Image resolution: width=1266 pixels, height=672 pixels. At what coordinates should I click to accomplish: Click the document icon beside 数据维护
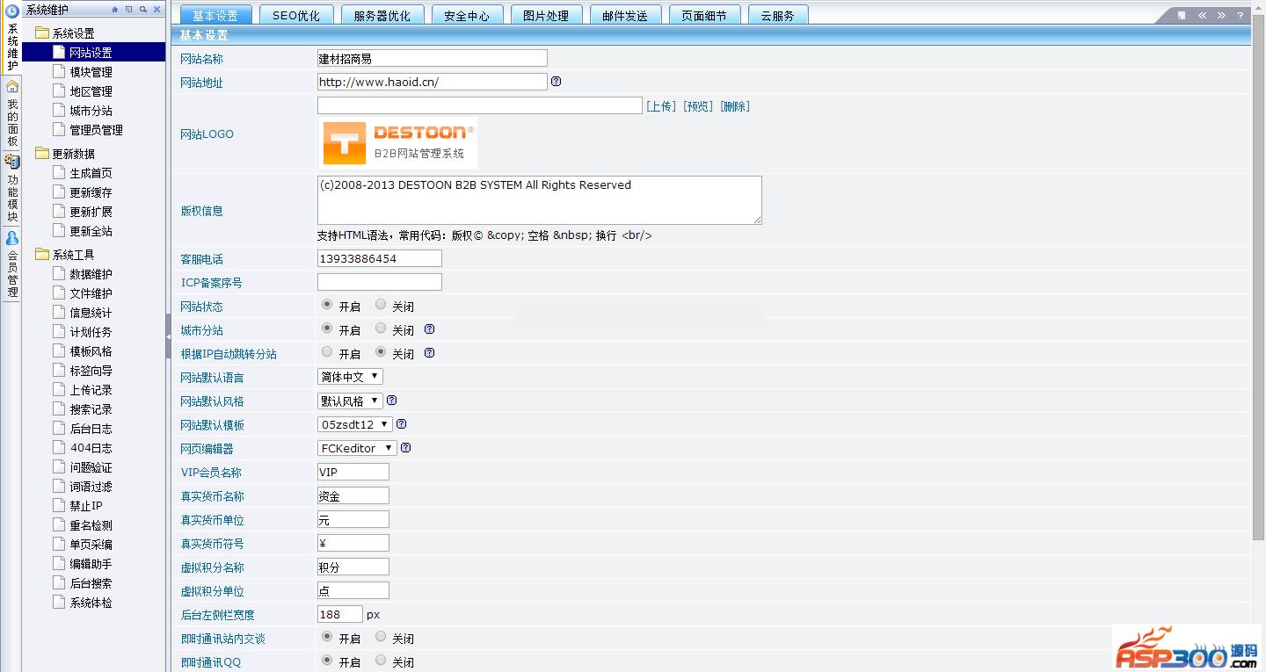tap(59, 273)
